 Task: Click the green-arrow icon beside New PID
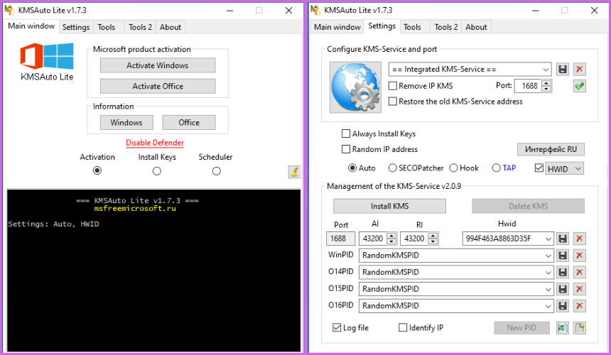(x=563, y=328)
